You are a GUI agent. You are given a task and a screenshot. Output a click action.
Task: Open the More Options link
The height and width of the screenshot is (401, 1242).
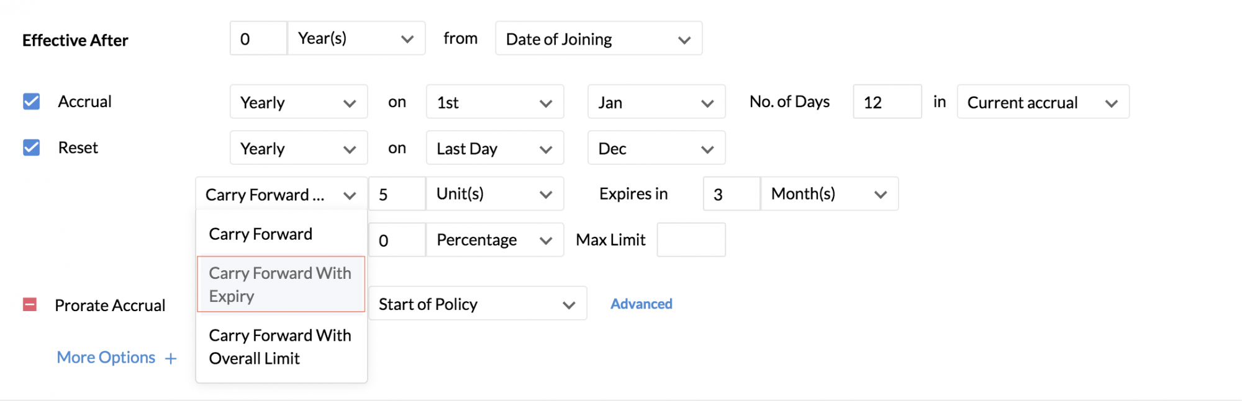click(x=106, y=358)
